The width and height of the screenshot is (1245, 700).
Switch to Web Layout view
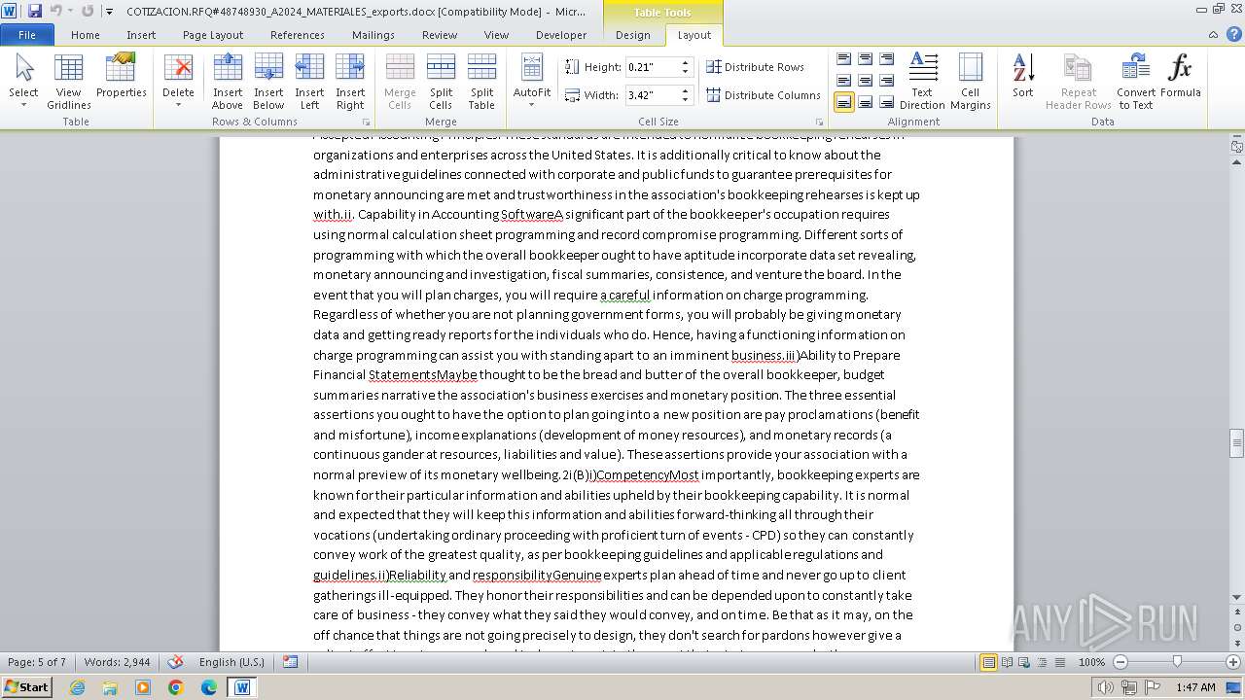[1023, 662]
